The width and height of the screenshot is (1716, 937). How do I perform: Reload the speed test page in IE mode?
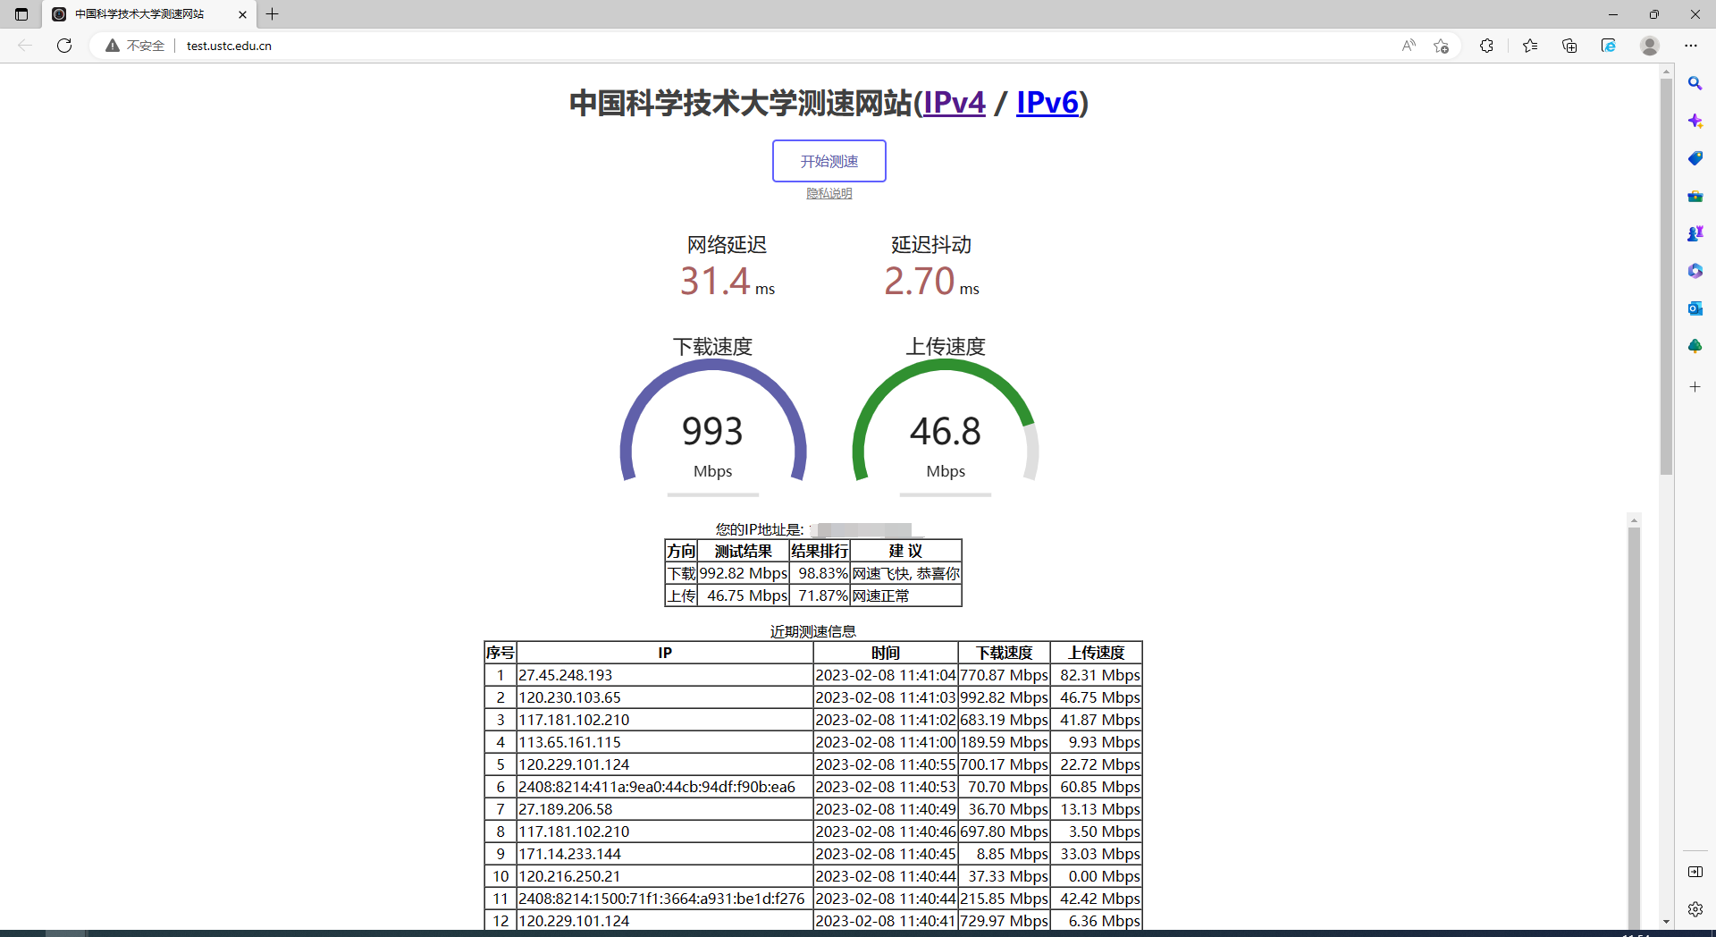[1608, 46]
